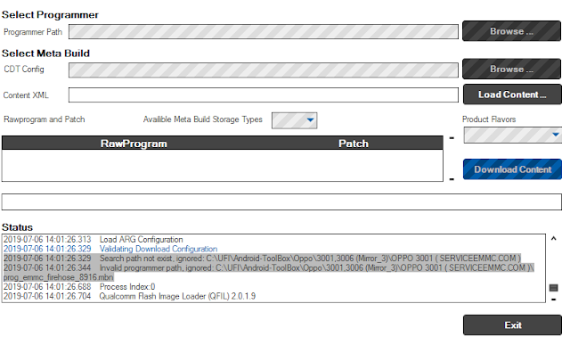
Task: Click the CDT Config path field
Action: tap(264, 70)
